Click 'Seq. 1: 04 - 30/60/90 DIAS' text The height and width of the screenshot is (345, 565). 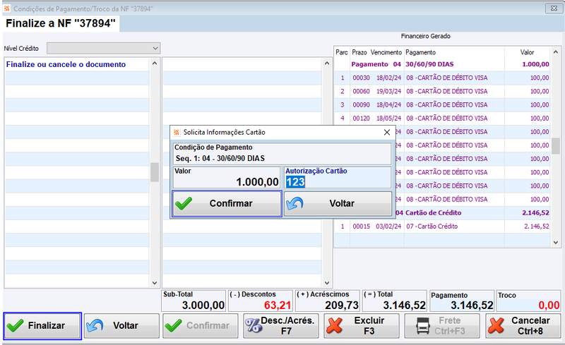tap(220, 159)
